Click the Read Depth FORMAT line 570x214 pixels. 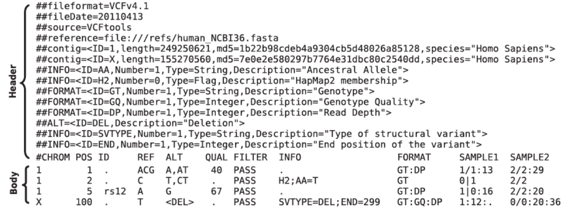[213, 112]
